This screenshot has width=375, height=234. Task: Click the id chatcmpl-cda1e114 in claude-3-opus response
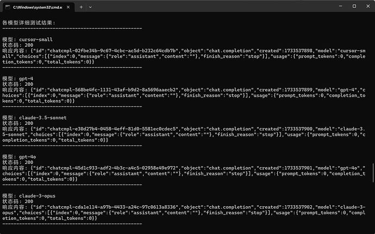114,207
